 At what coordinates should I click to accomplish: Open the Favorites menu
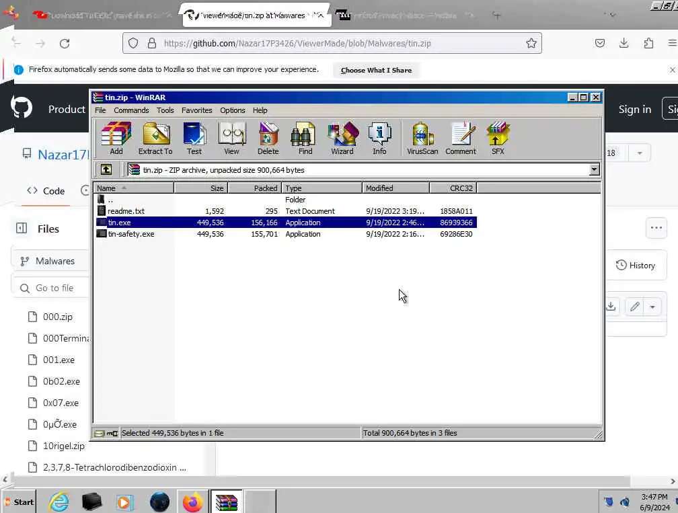click(196, 110)
